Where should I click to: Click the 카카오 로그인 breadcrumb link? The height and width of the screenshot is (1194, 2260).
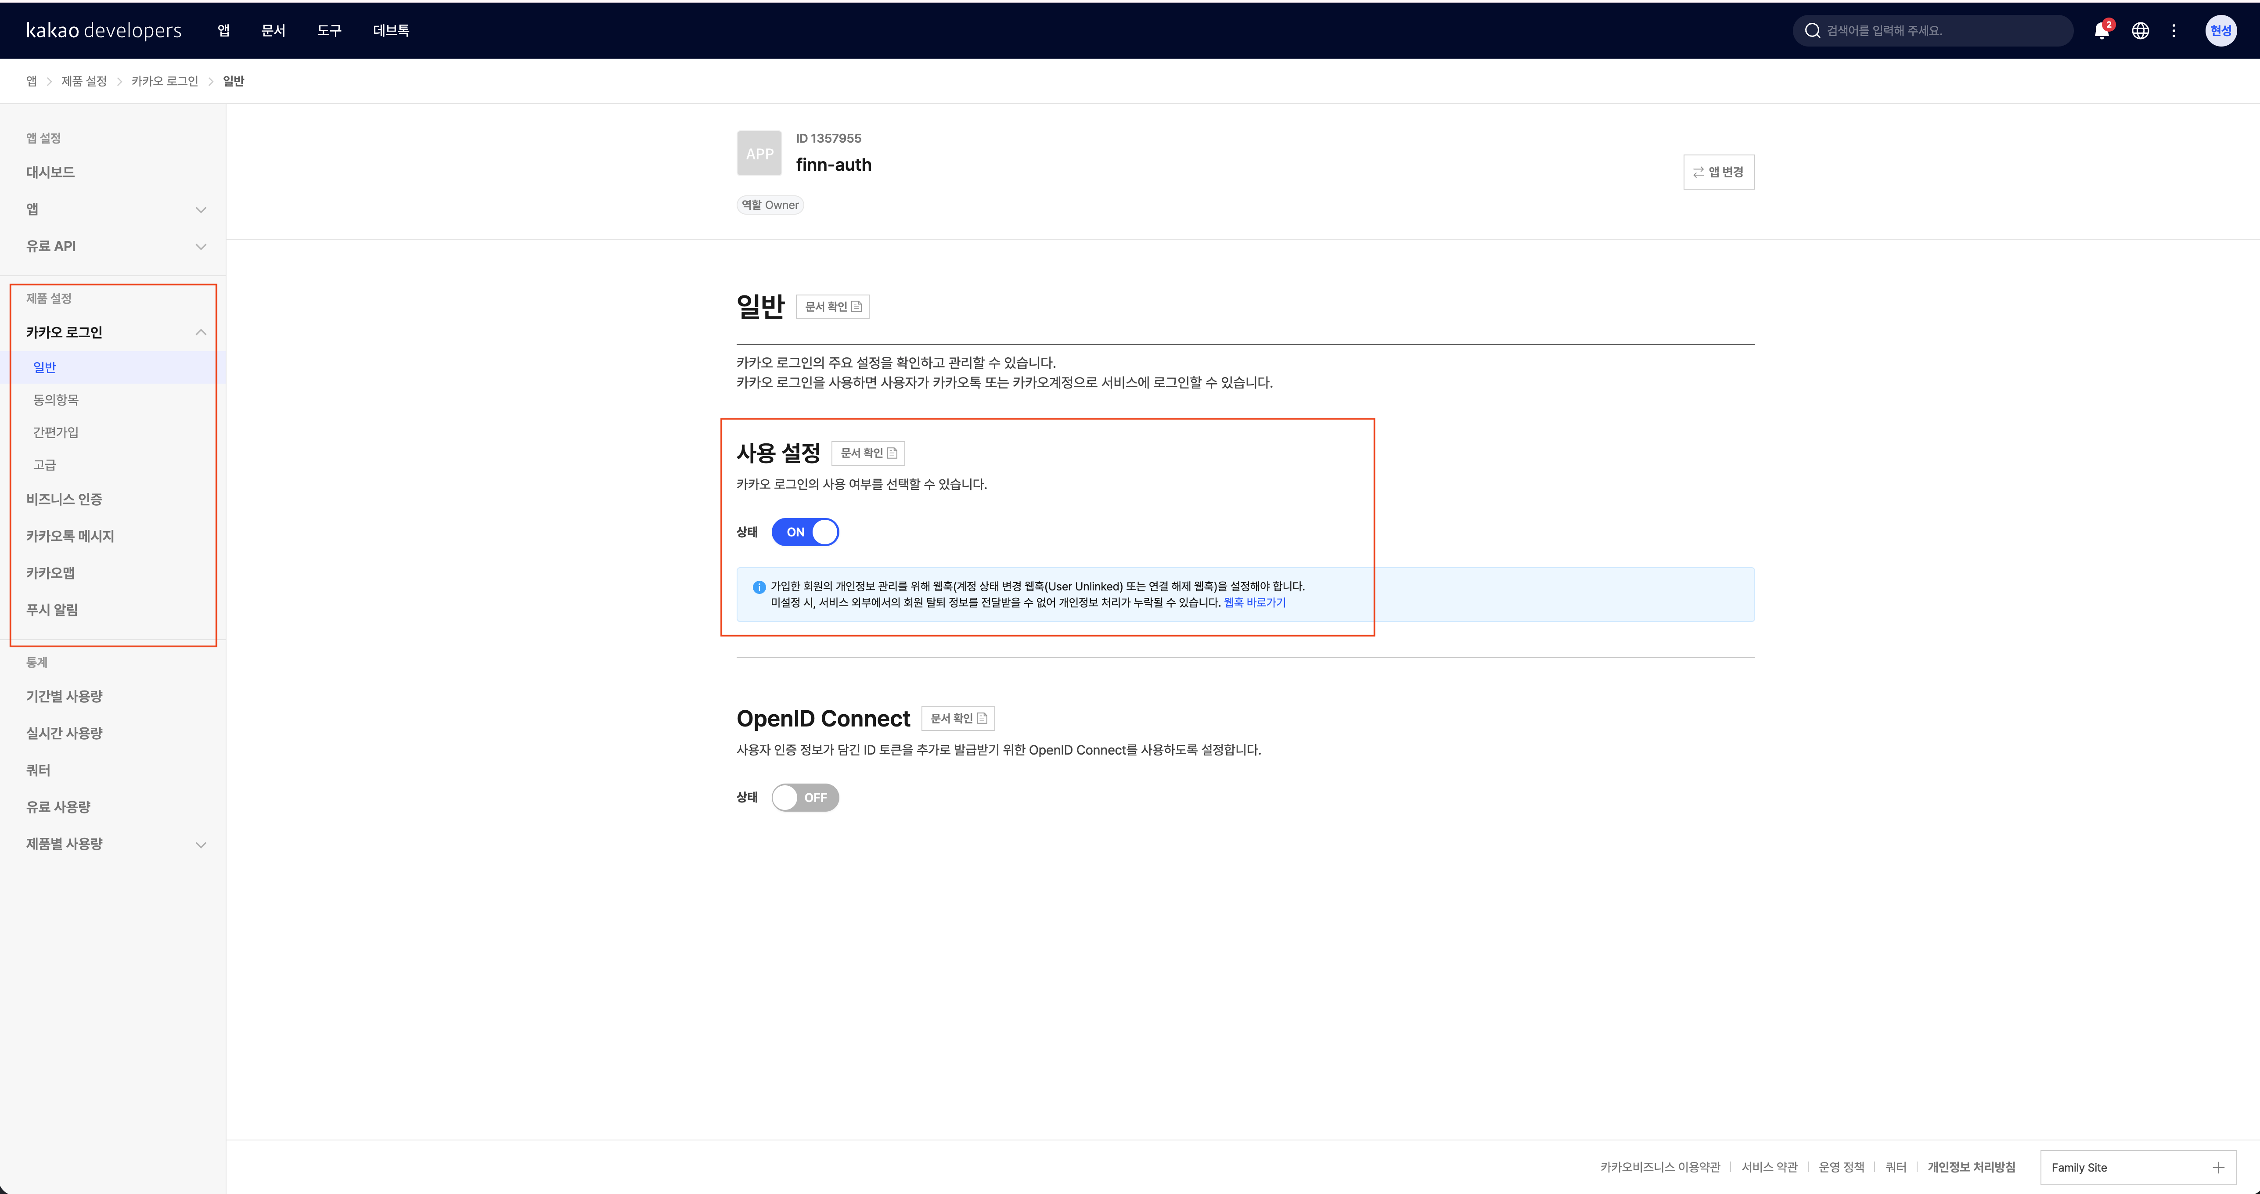pyautogui.click(x=165, y=81)
